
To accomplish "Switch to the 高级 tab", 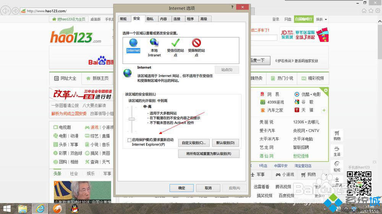I will point(204,19).
